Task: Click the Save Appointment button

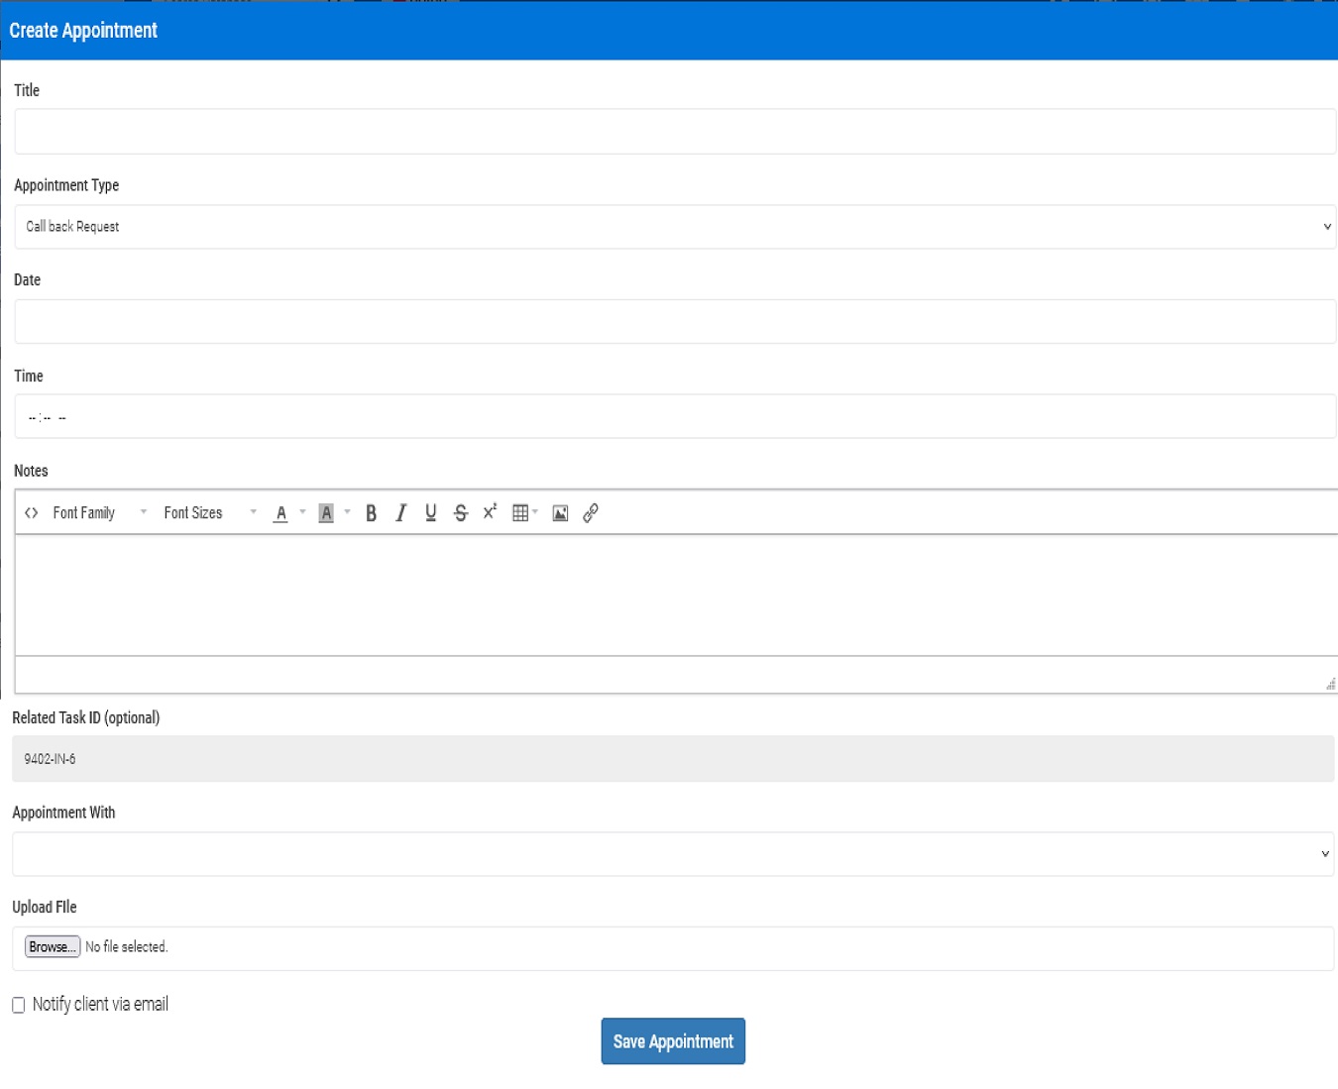Action: click(x=673, y=1041)
